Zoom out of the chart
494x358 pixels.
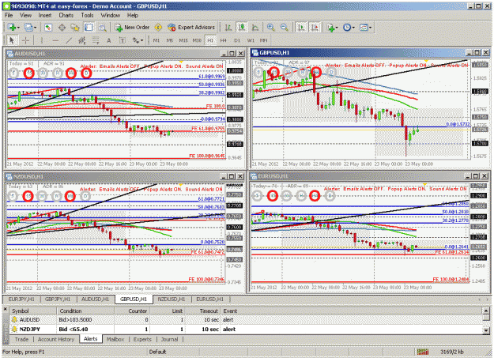pos(285,28)
